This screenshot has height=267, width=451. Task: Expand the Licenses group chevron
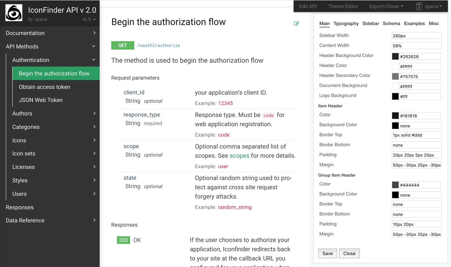tap(94, 167)
